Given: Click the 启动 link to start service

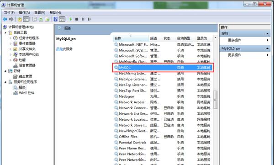Looking at the screenshot, I should pyautogui.click(x=59, y=49).
